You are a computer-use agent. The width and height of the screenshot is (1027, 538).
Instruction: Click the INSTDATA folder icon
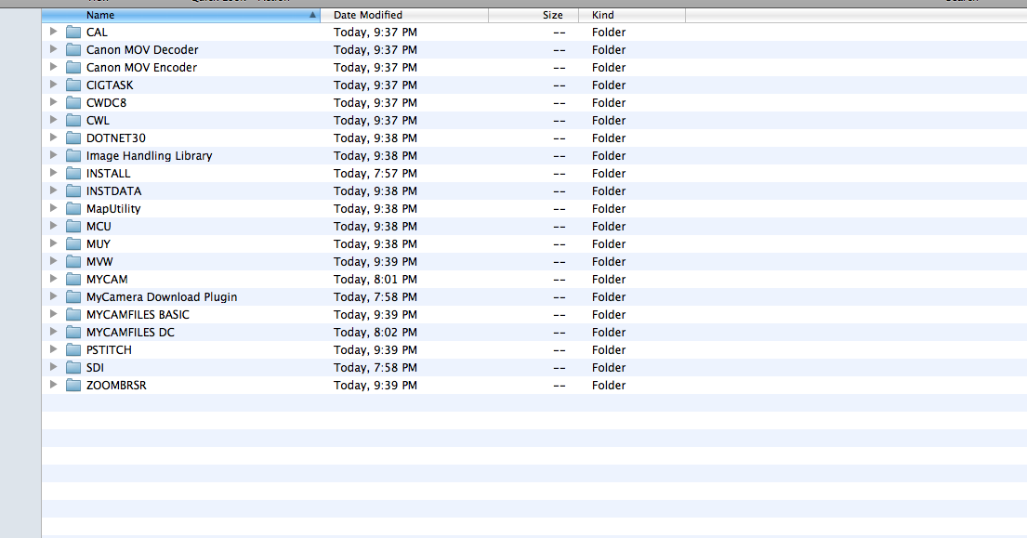(73, 191)
